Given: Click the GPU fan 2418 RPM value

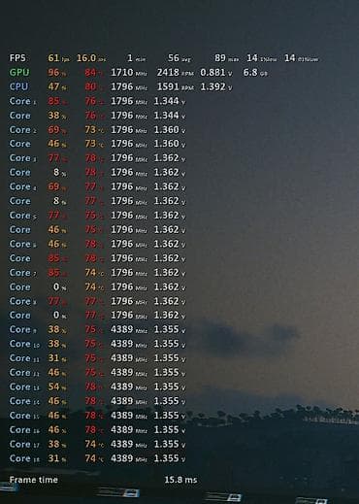Looking at the screenshot, I should coord(176,73).
